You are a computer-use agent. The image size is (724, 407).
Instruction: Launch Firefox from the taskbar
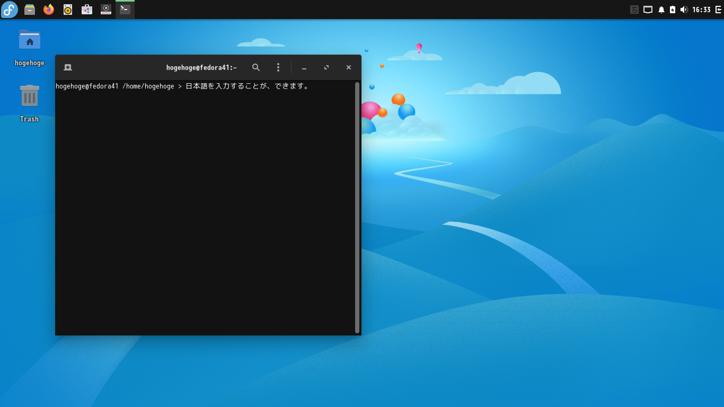(48, 9)
